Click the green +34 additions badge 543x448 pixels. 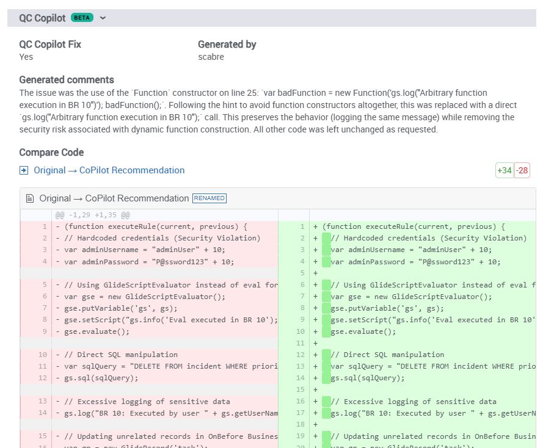click(504, 171)
